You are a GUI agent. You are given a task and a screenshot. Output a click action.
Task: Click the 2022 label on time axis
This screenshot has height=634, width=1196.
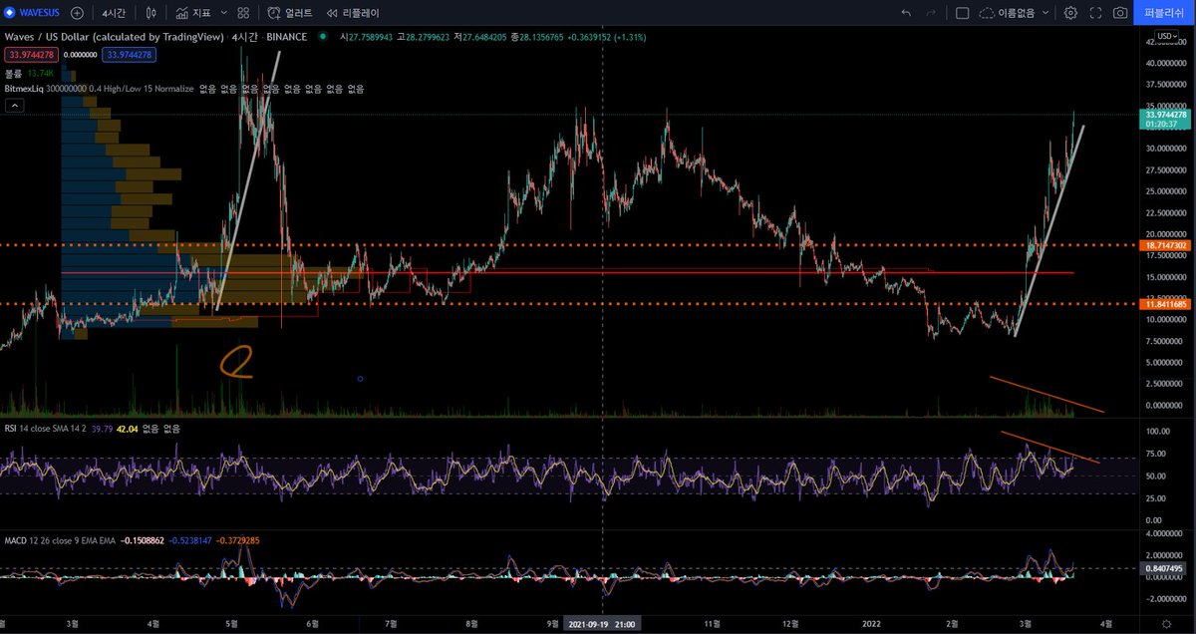(872, 625)
